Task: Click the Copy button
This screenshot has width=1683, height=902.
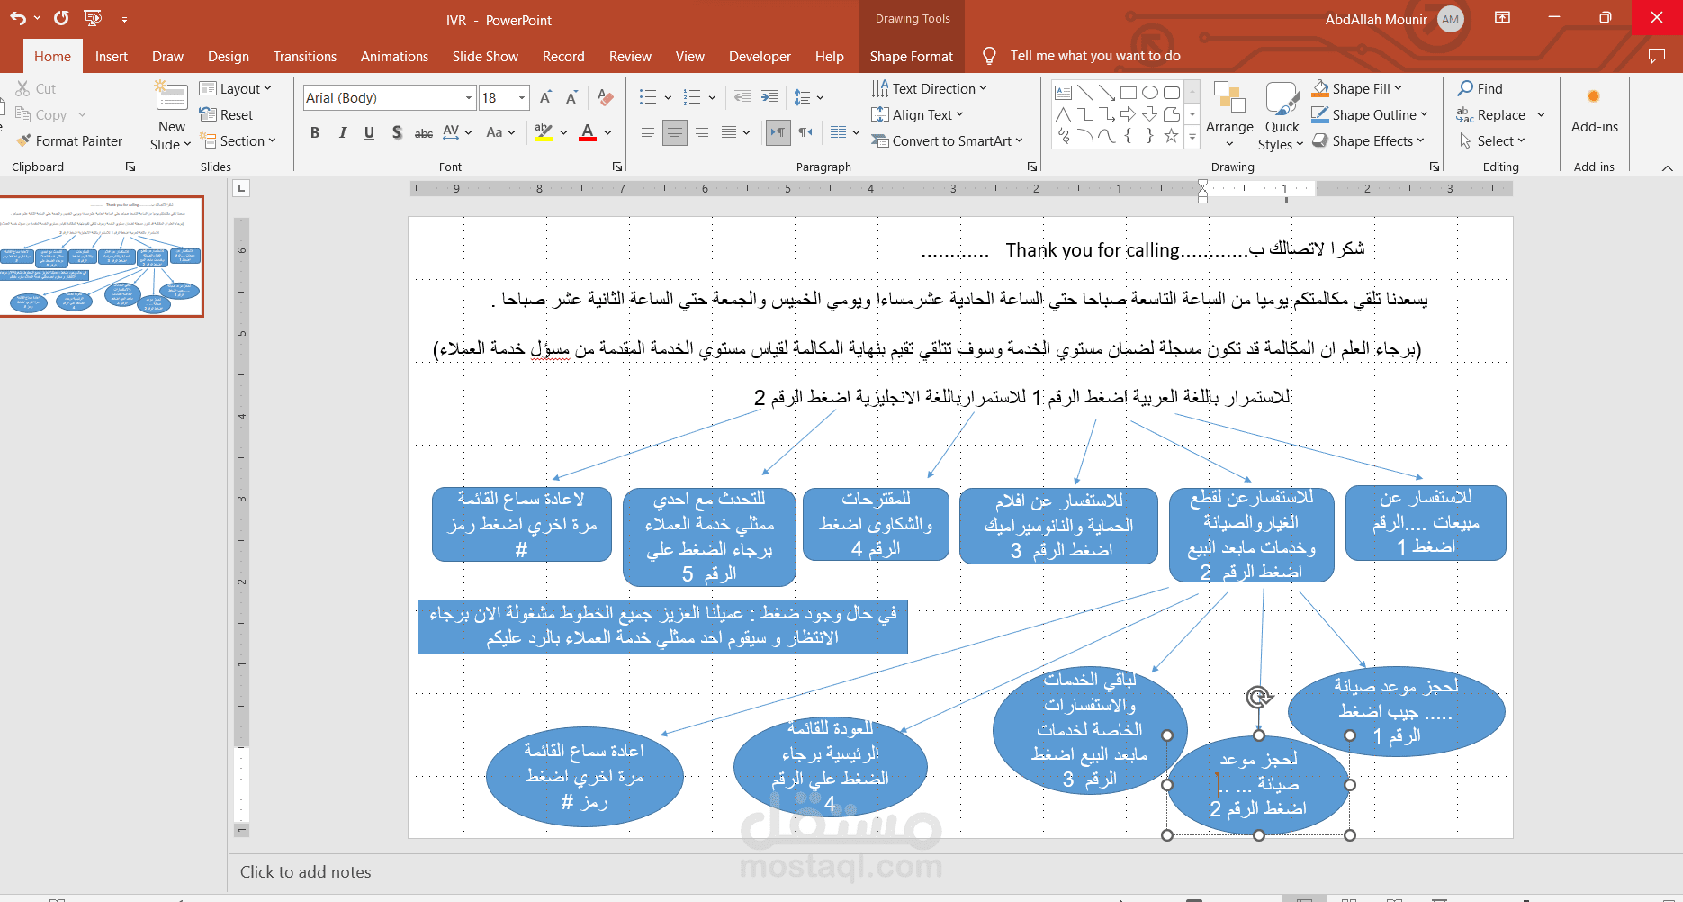Action: click(41, 114)
